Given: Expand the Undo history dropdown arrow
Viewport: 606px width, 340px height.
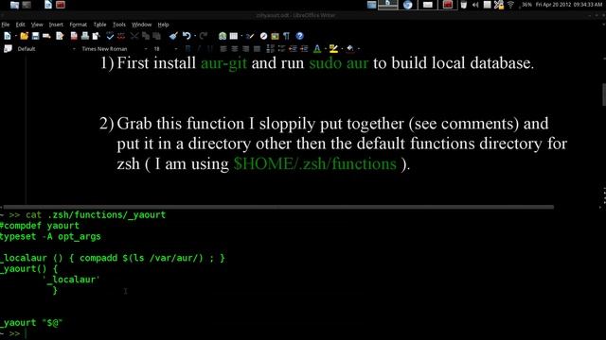Looking at the screenshot, I should [195, 36].
